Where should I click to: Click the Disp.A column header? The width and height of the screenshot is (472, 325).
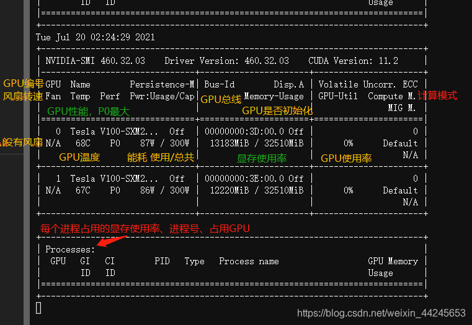pos(288,84)
